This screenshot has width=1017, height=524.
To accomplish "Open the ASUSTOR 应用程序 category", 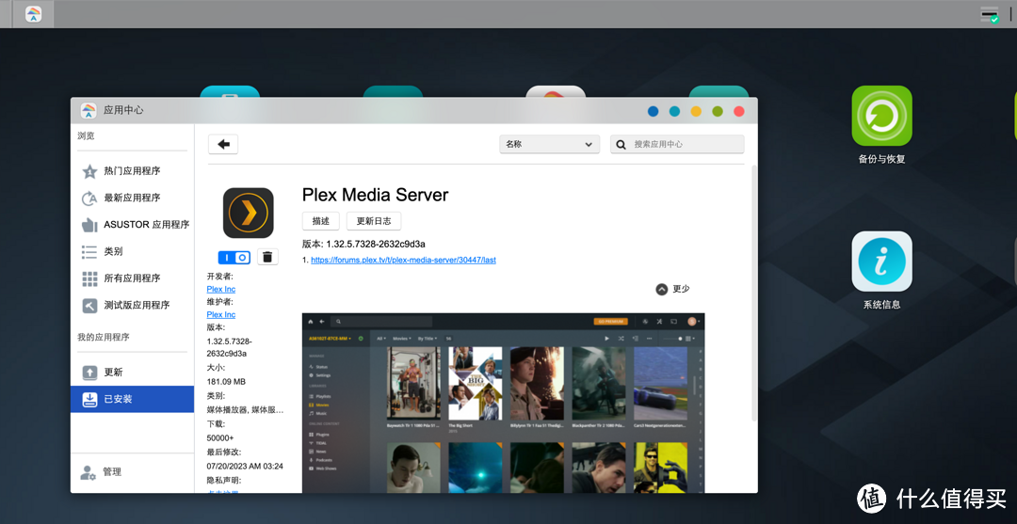I will click(x=145, y=225).
